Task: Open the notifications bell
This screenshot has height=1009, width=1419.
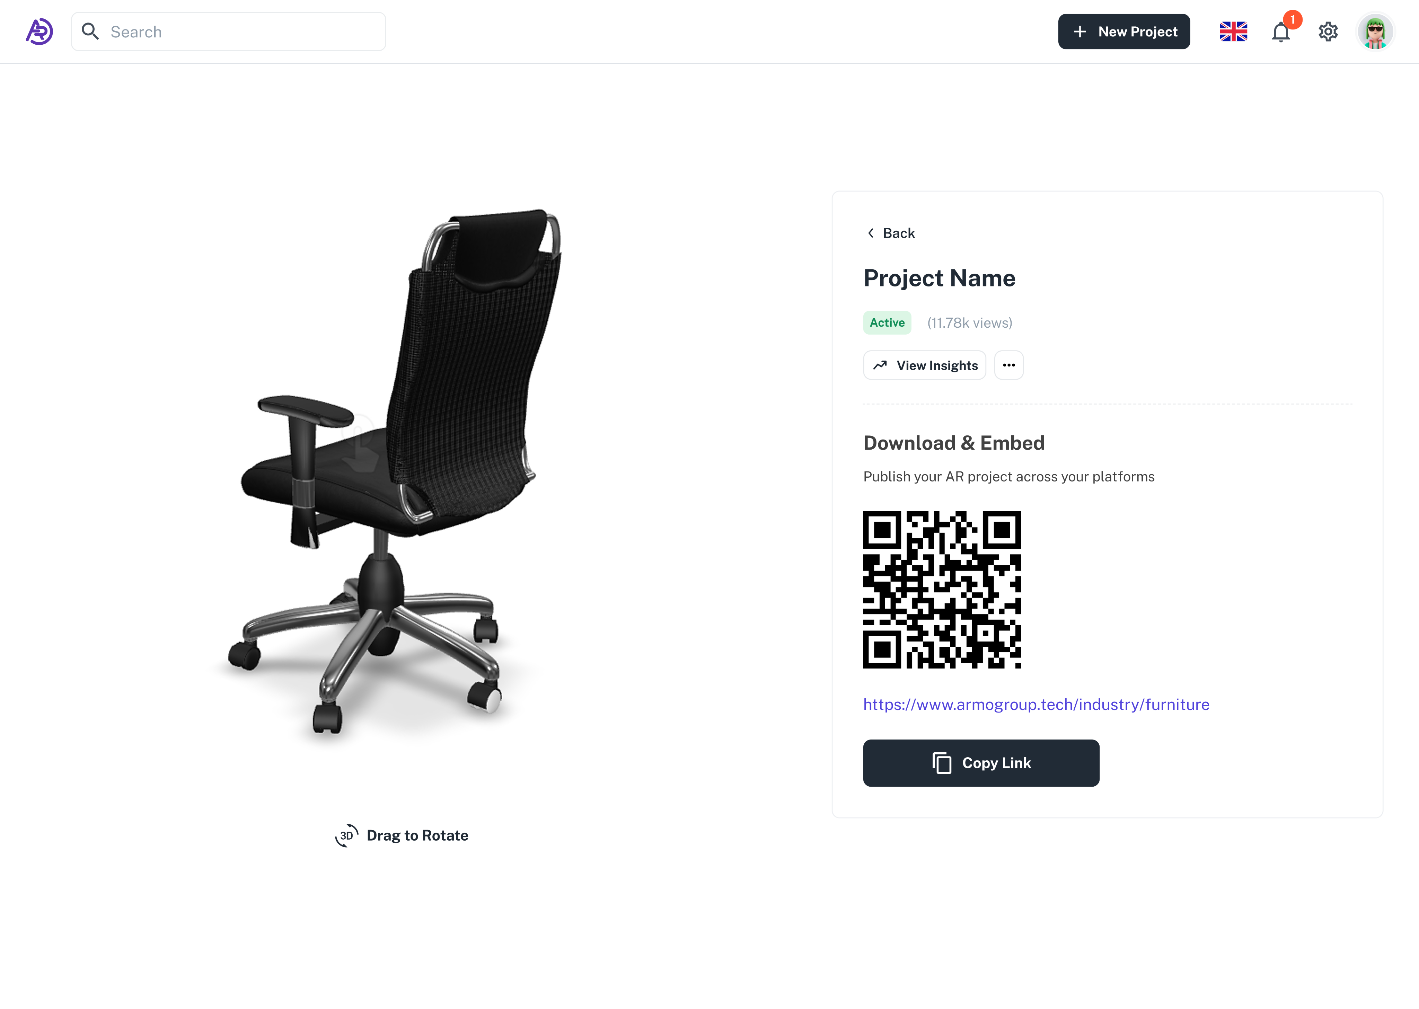Action: 1280,32
